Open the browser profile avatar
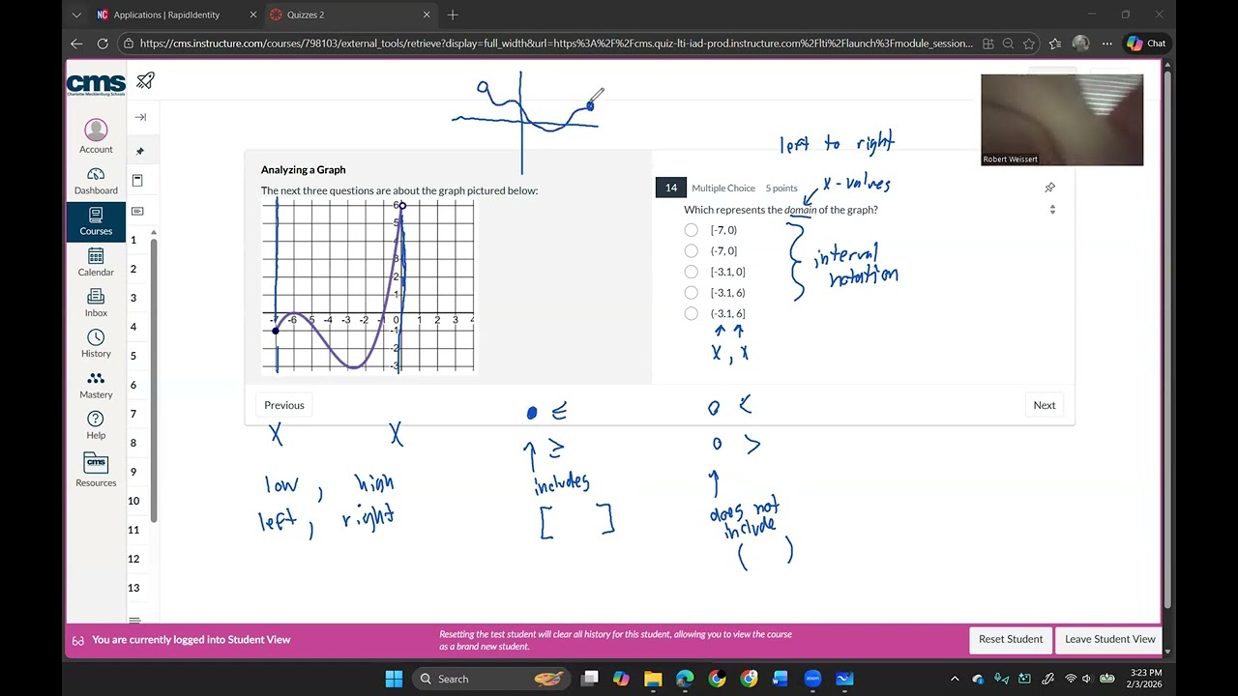Image resolution: width=1238 pixels, height=696 pixels. [1080, 43]
